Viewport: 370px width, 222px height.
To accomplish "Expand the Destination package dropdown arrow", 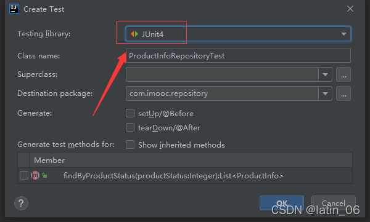I will (325, 93).
